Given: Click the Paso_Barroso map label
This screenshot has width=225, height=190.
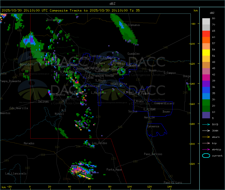Looking at the screenshot, I should [153, 154].
